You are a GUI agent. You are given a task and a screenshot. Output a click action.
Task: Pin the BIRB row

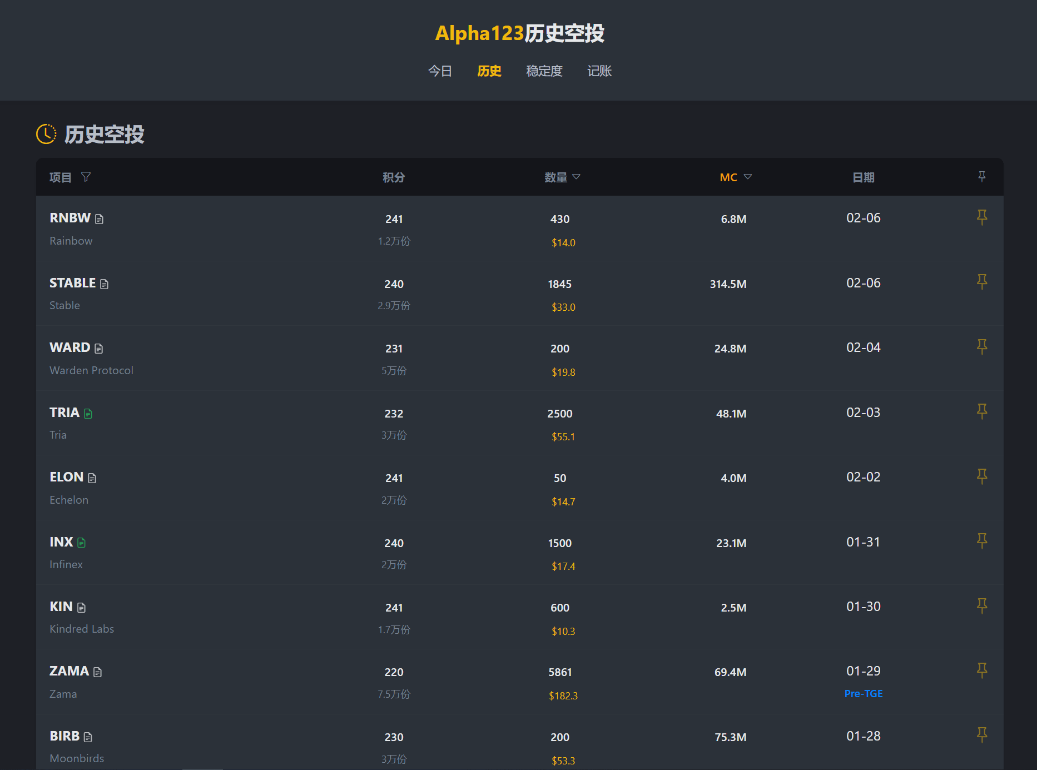(982, 736)
